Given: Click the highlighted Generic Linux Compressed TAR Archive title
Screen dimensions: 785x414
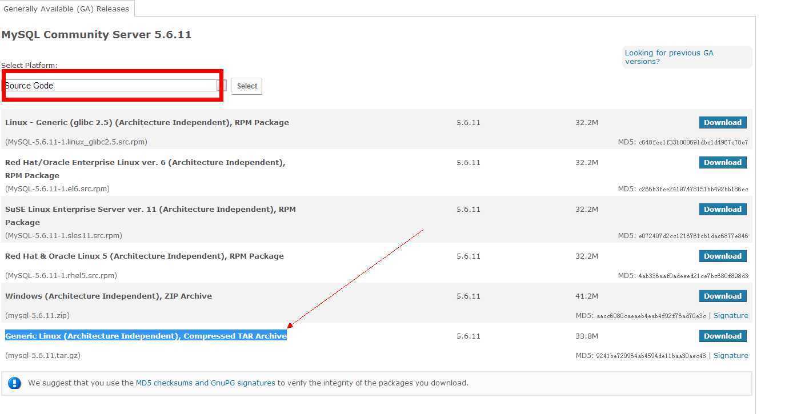Looking at the screenshot, I should (x=146, y=336).
